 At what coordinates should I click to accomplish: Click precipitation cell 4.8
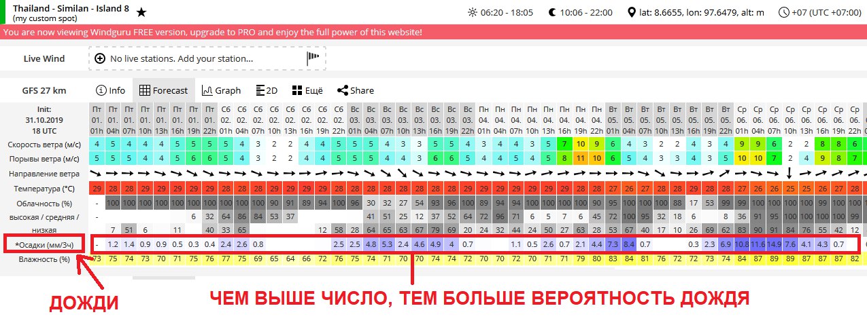click(x=371, y=244)
